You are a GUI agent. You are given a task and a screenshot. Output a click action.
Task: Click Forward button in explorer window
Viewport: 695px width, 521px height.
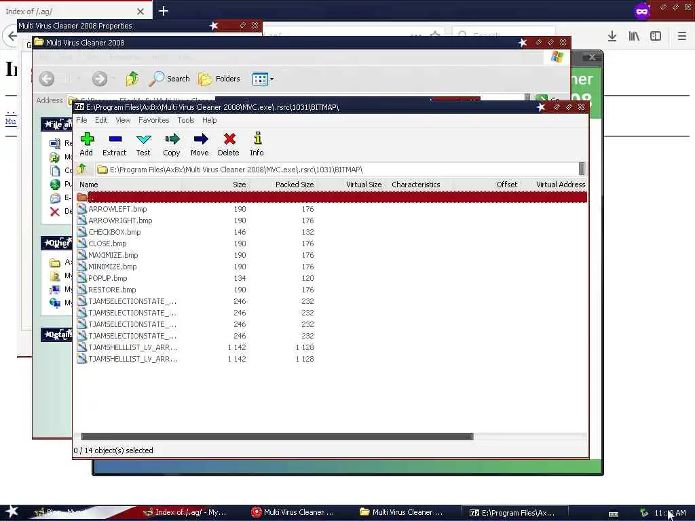(100, 79)
